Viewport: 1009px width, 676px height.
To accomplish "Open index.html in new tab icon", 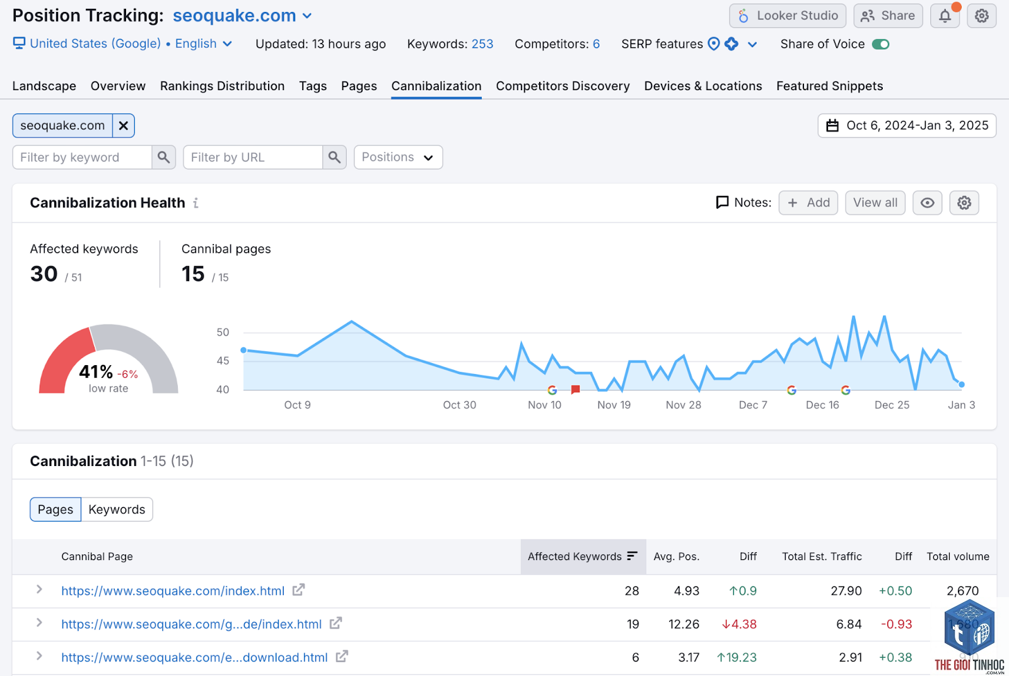I will pyautogui.click(x=298, y=590).
